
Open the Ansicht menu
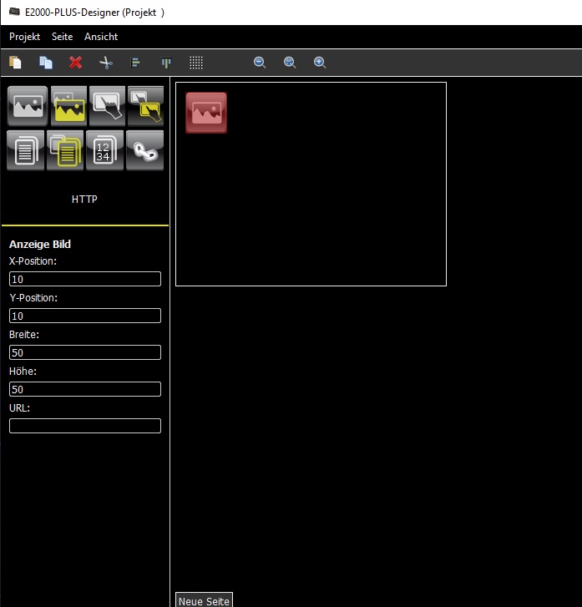101,37
